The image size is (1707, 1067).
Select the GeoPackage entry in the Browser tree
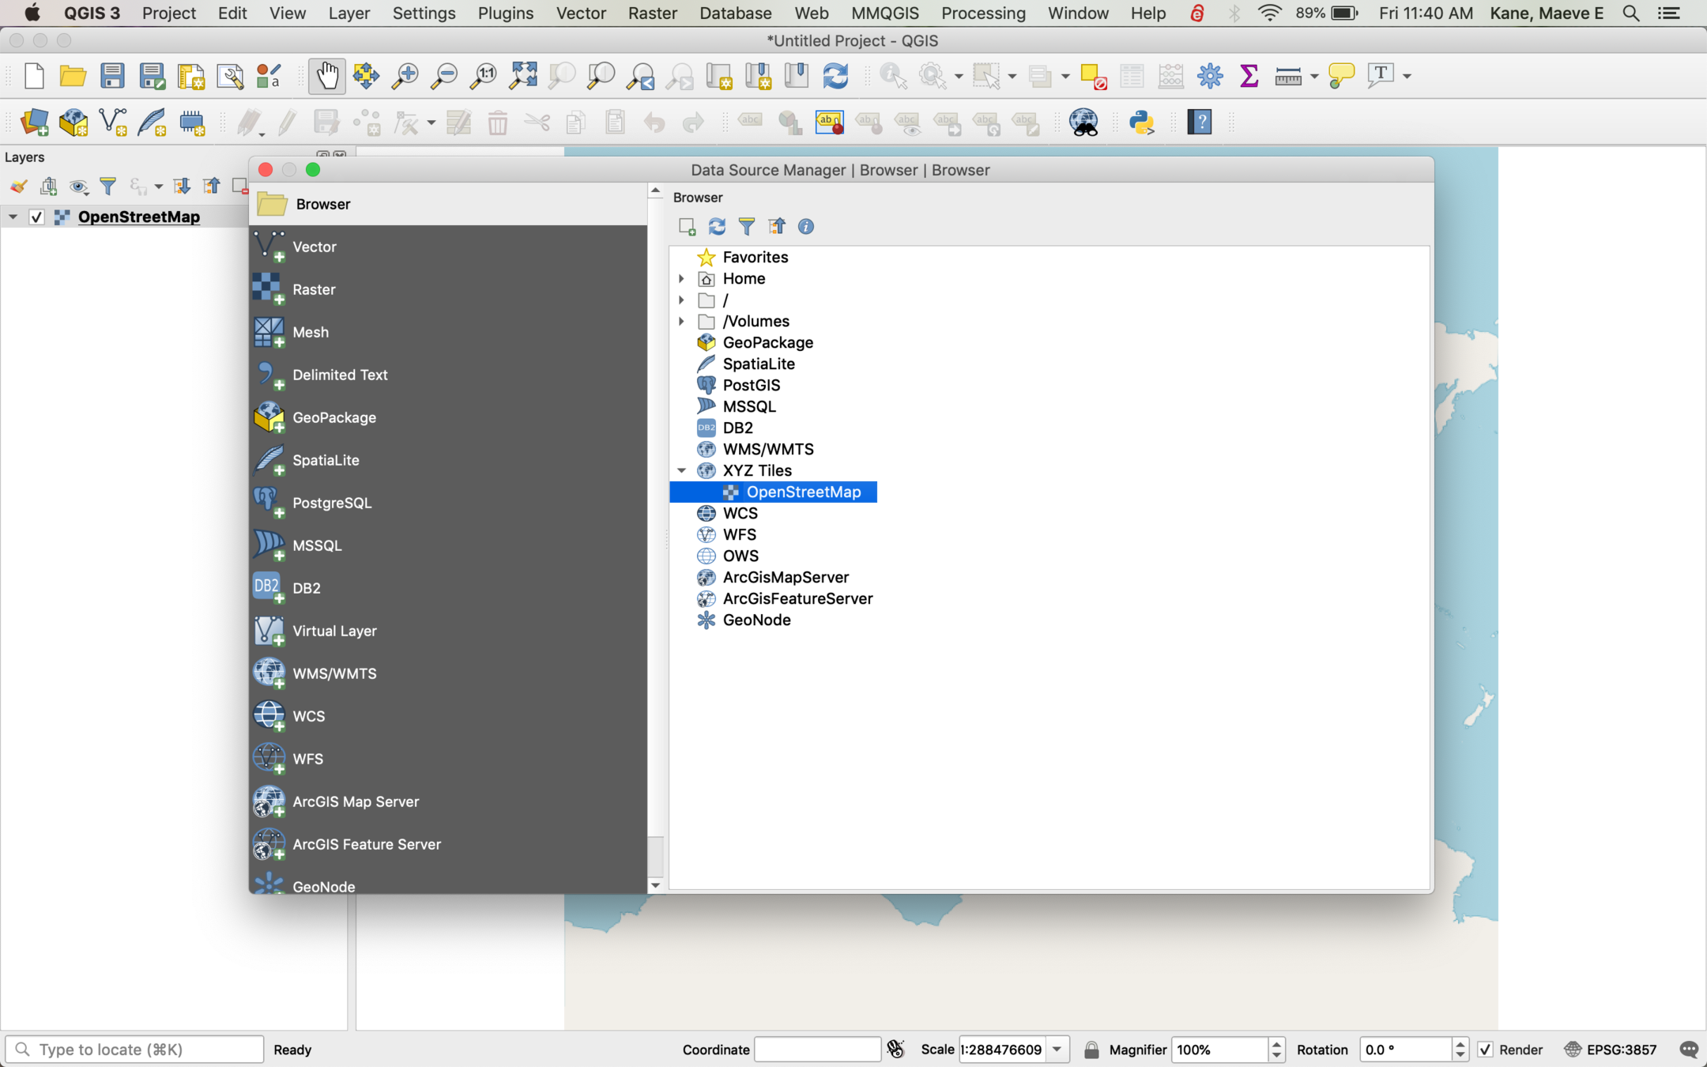coord(767,342)
